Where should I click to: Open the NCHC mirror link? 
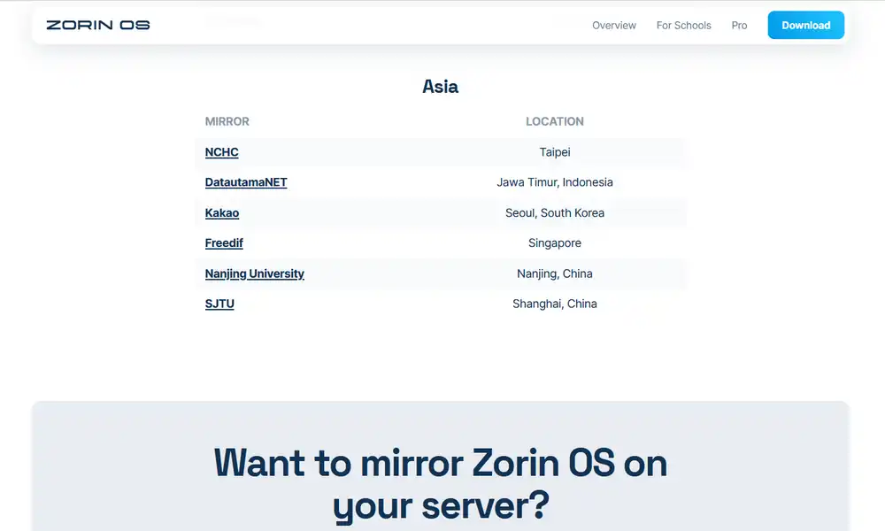221,152
